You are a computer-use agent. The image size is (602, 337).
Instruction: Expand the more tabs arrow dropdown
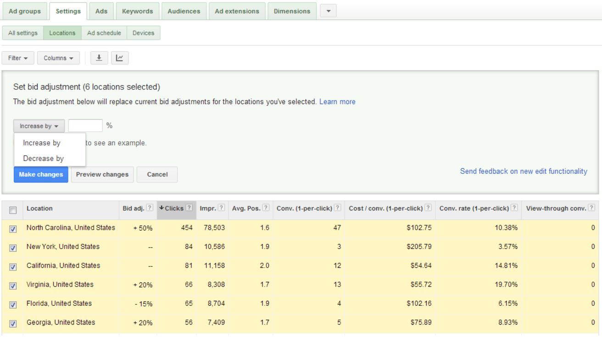coord(328,11)
